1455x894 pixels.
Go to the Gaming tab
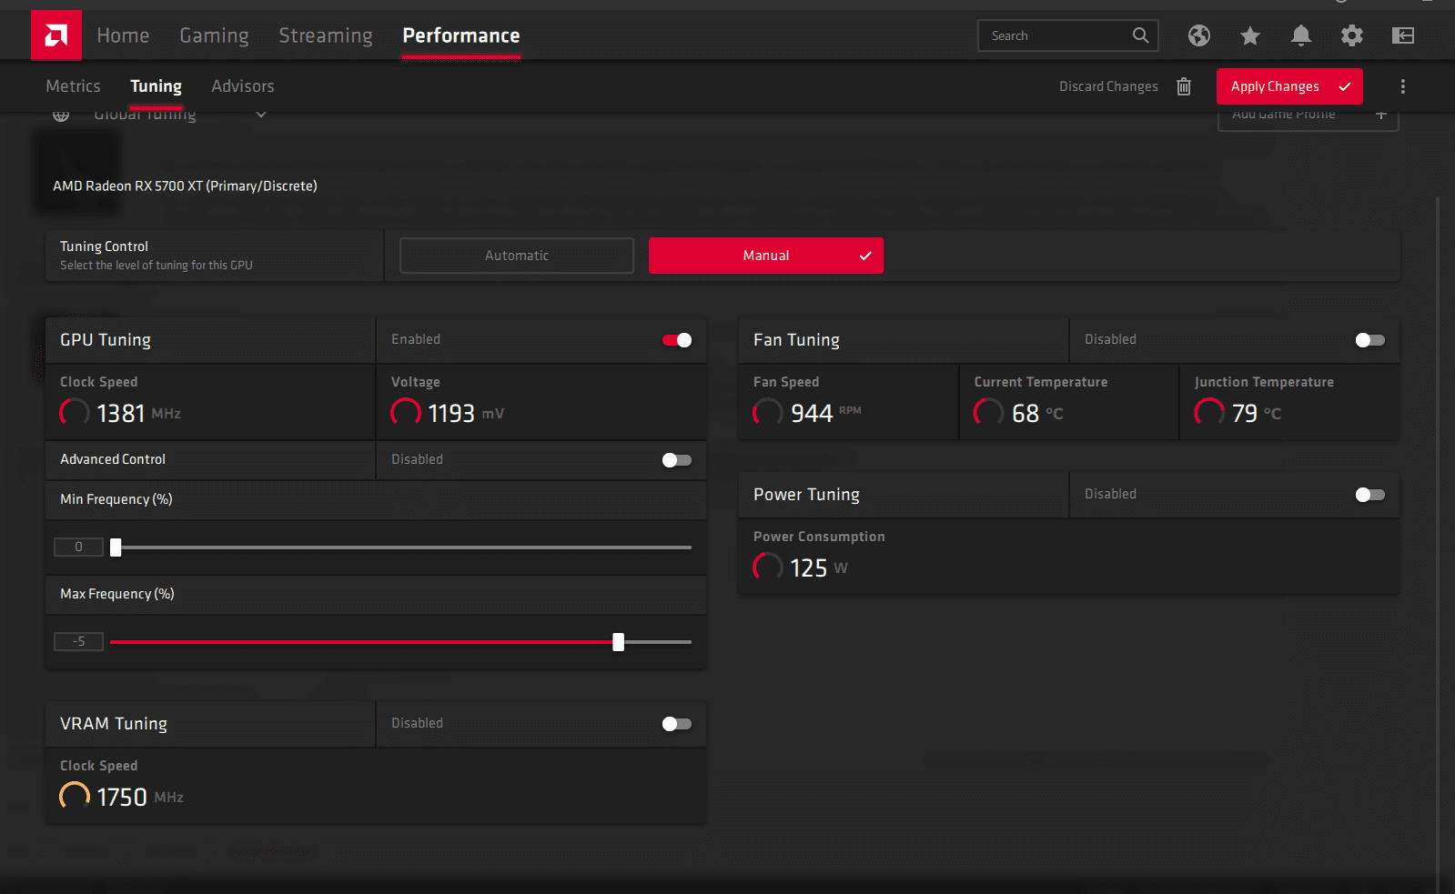(x=214, y=35)
